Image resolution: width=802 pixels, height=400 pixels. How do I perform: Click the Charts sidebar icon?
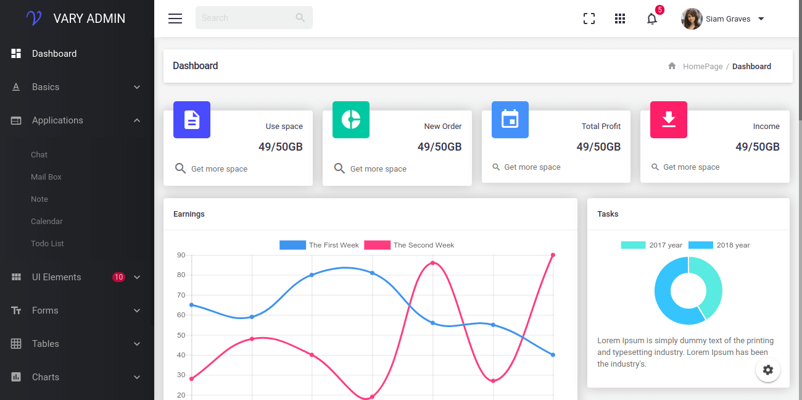(x=17, y=377)
